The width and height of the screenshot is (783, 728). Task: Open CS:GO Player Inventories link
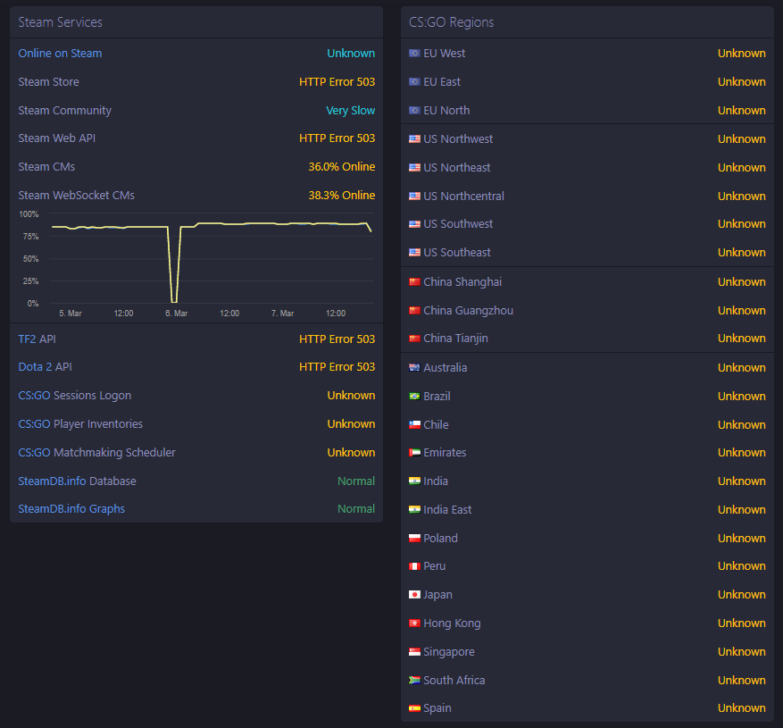click(80, 423)
